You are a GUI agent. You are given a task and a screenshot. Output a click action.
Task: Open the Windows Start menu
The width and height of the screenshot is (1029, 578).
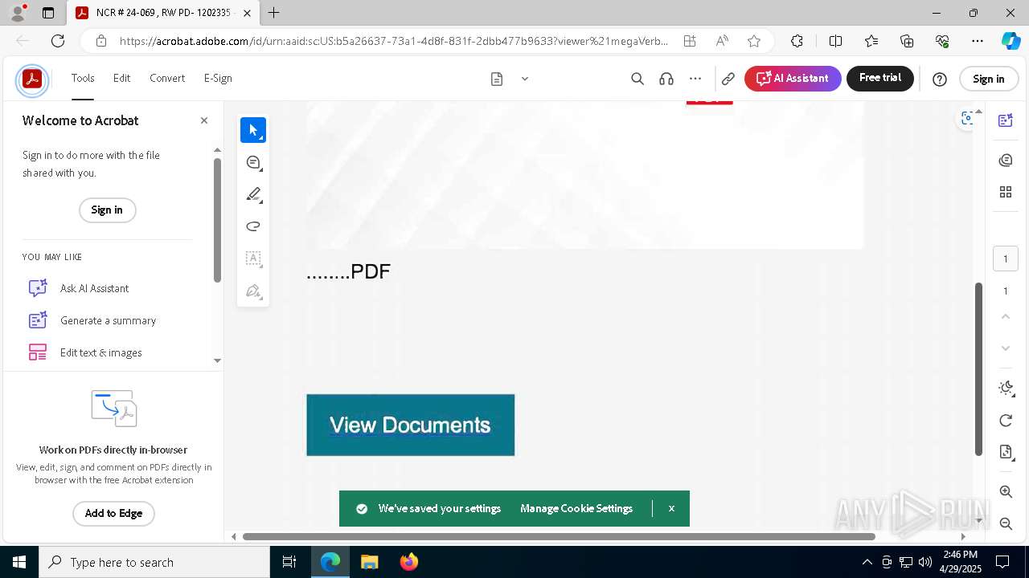pos(19,562)
